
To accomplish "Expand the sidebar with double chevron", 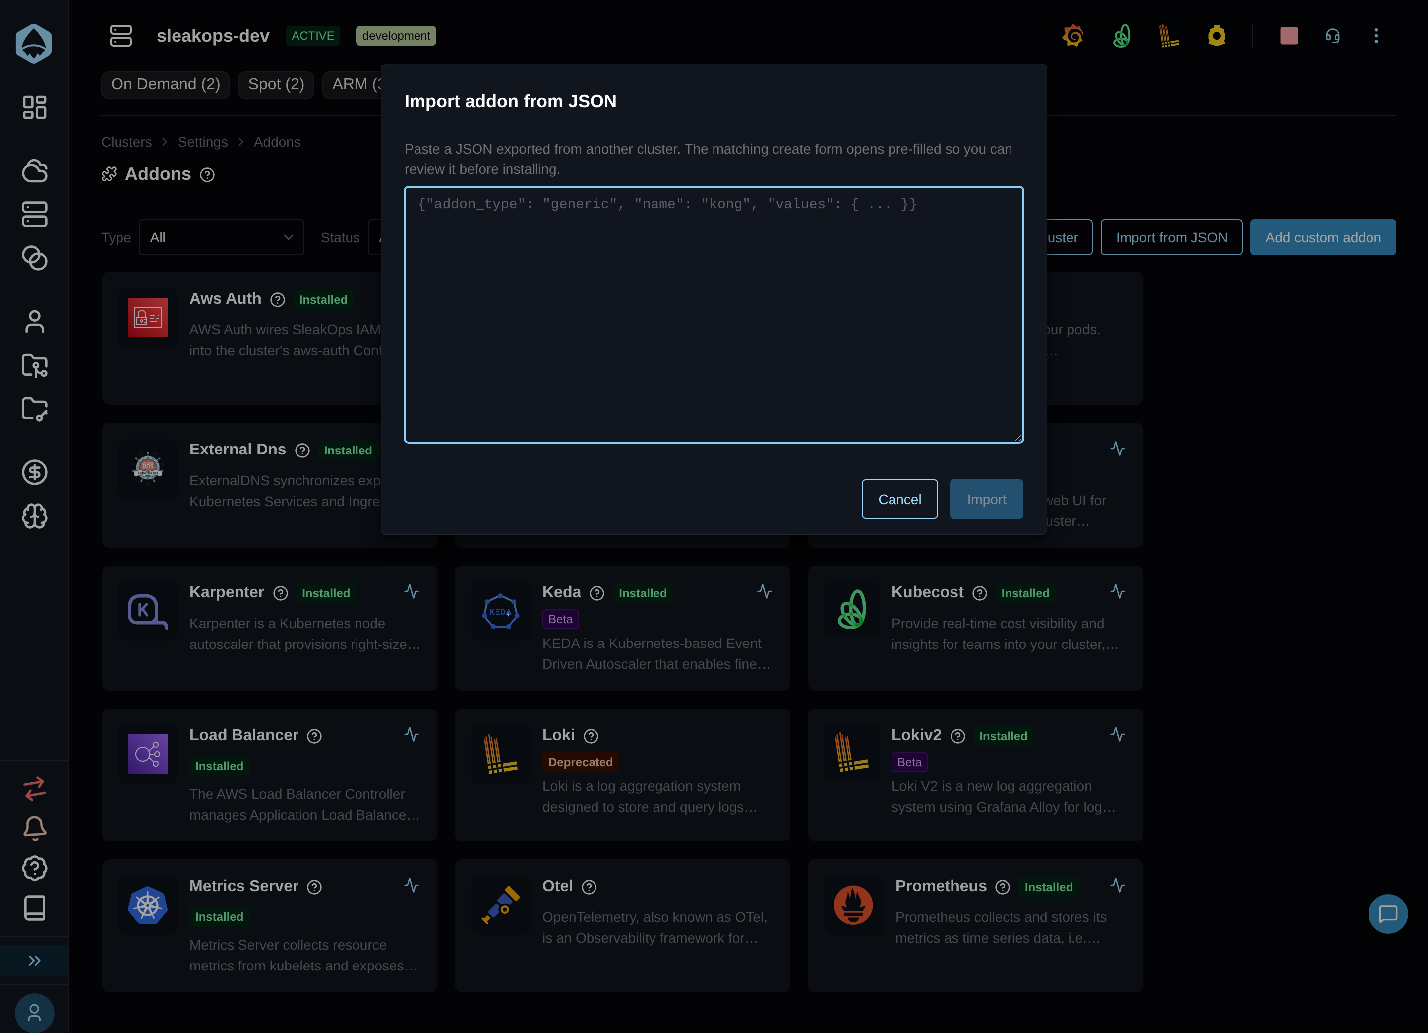I will 35,961.
